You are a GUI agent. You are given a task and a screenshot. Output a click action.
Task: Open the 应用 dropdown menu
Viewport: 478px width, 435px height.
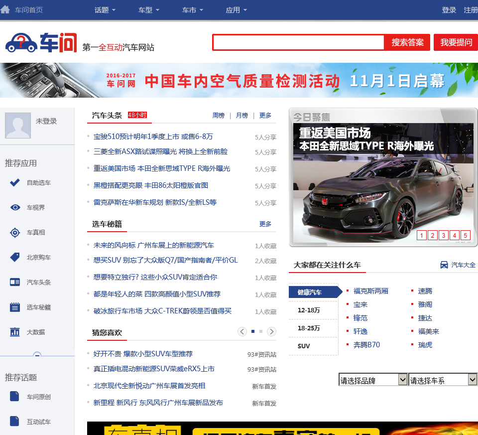[236, 10]
